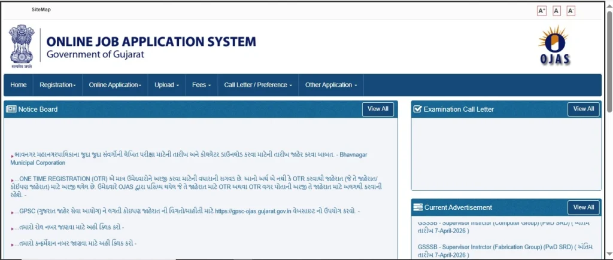Expand the Other Application menu
This screenshot has width=613, height=260.
330,85
